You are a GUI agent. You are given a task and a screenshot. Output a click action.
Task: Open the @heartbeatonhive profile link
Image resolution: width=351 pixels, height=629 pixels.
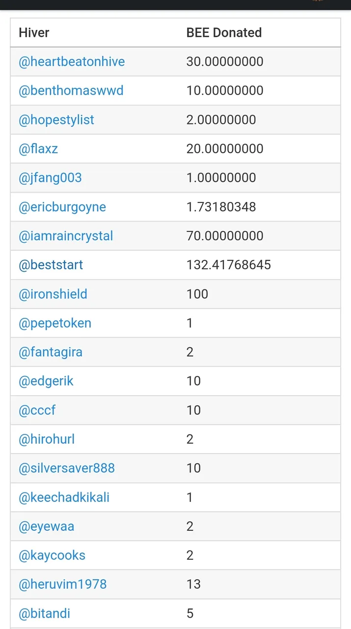pos(72,61)
